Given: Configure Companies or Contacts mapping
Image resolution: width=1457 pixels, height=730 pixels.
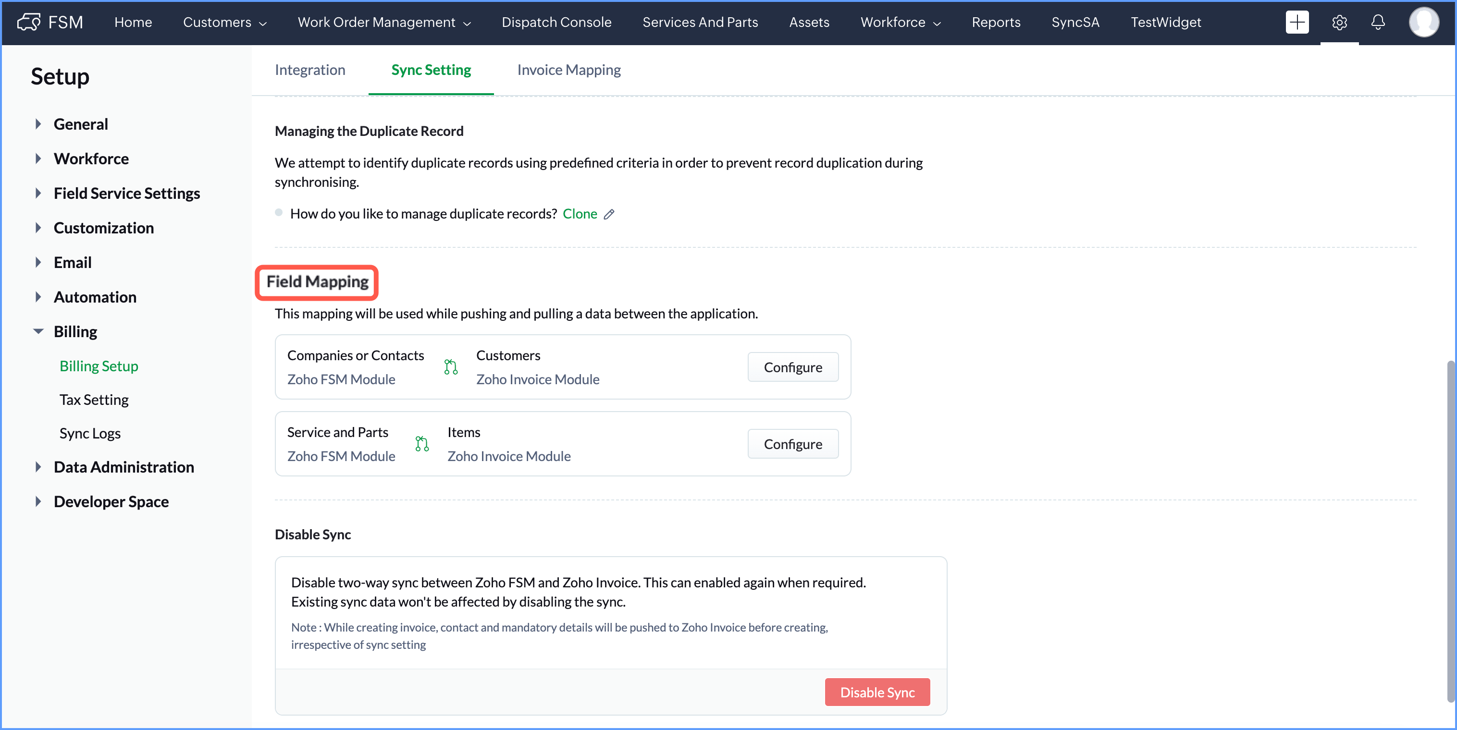Looking at the screenshot, I should tap(792, 367).
